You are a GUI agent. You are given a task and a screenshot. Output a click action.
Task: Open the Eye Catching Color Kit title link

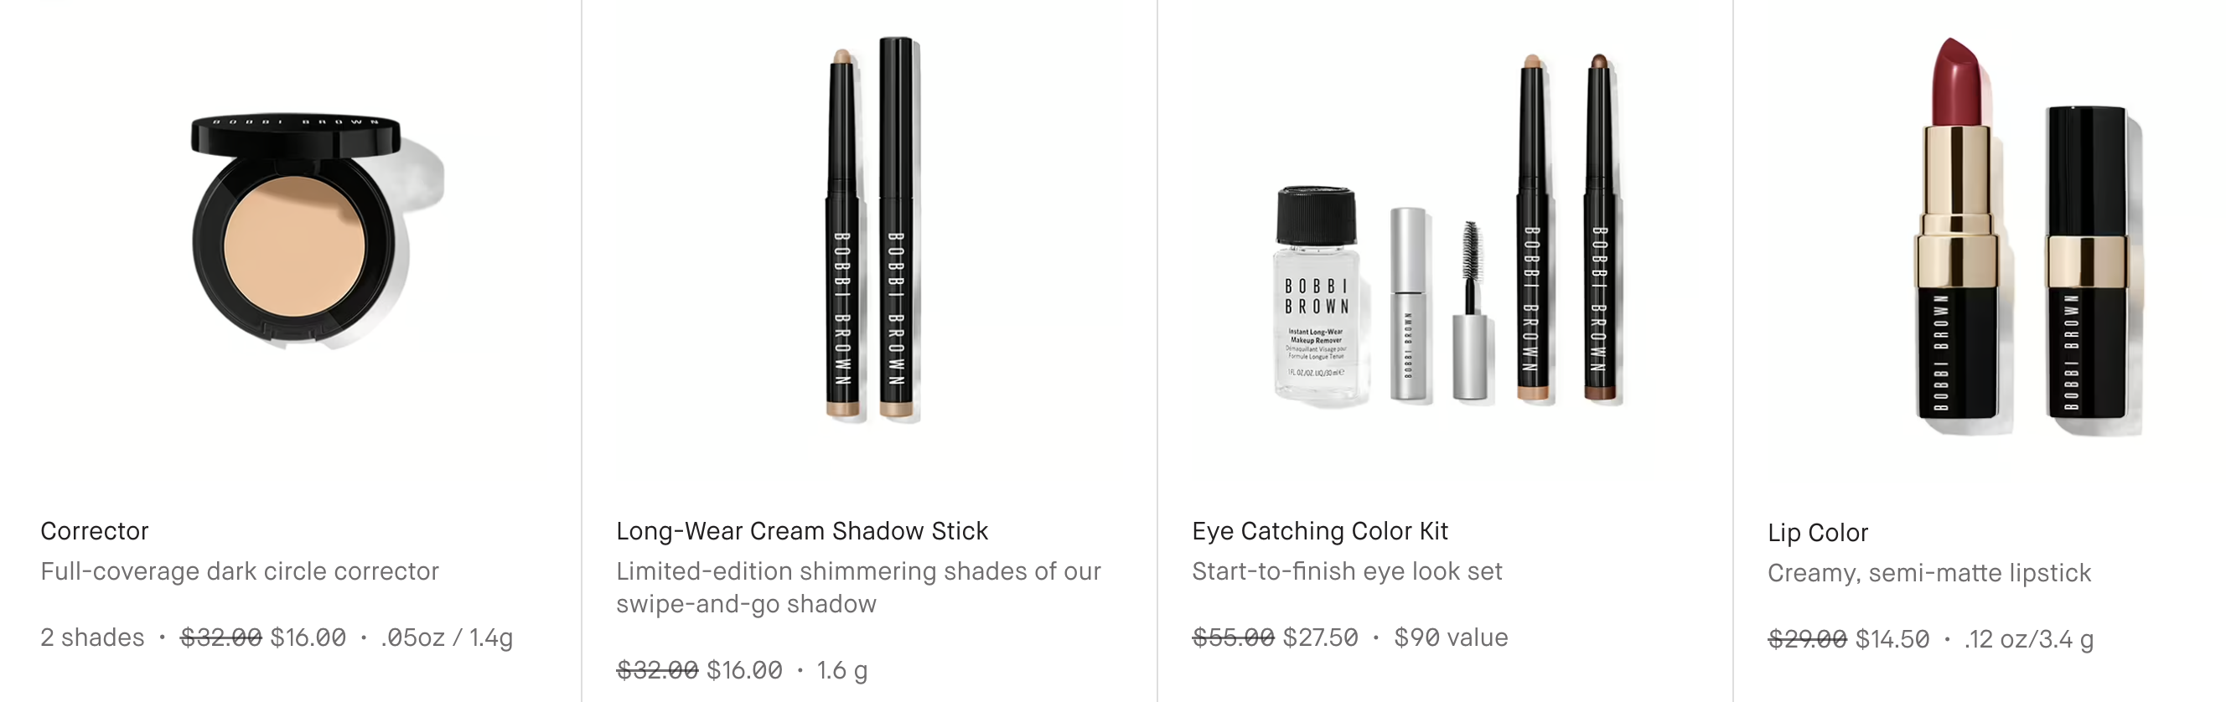click(x=1319, y=531)
